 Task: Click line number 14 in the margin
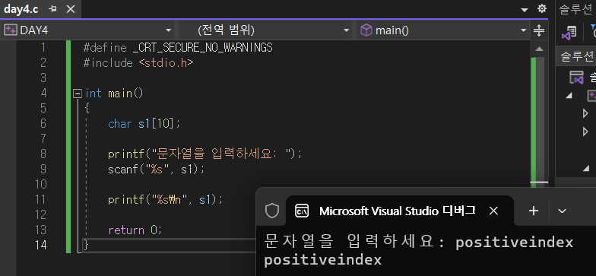40,245
